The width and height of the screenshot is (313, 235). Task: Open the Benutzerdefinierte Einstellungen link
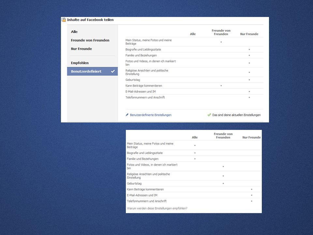[151, 115]
